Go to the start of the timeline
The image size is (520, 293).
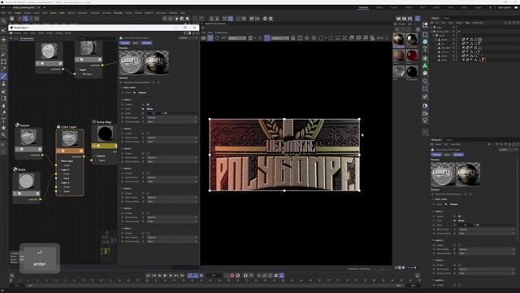click(x=148, y=275)
